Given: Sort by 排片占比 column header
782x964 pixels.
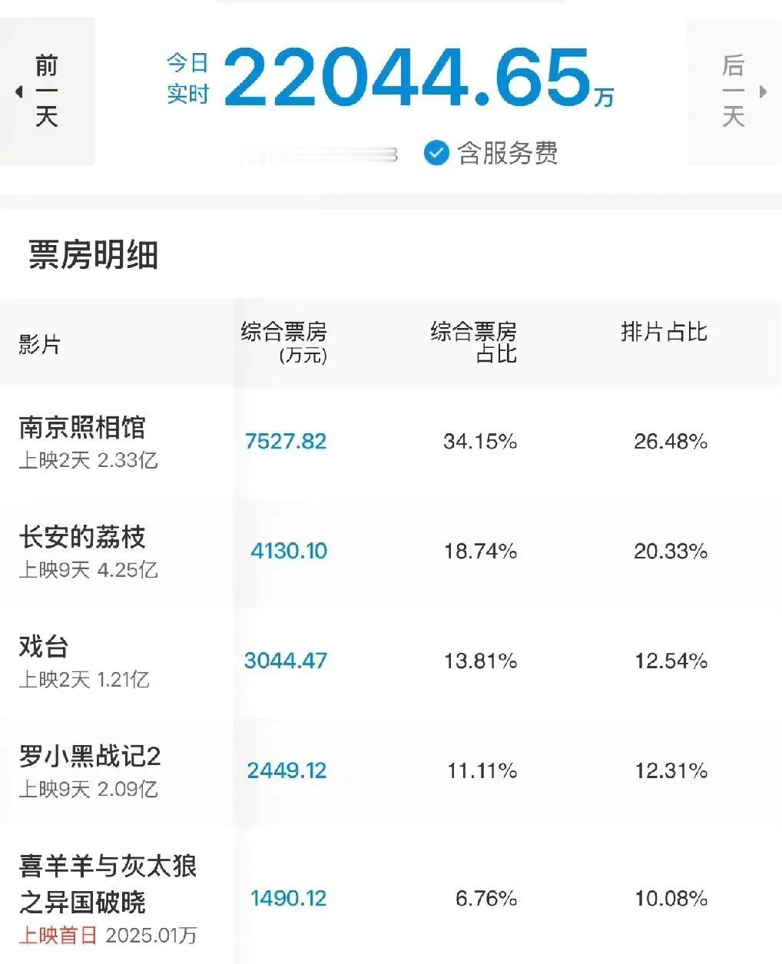Looking at the screenshot, I should coord(664,332).
